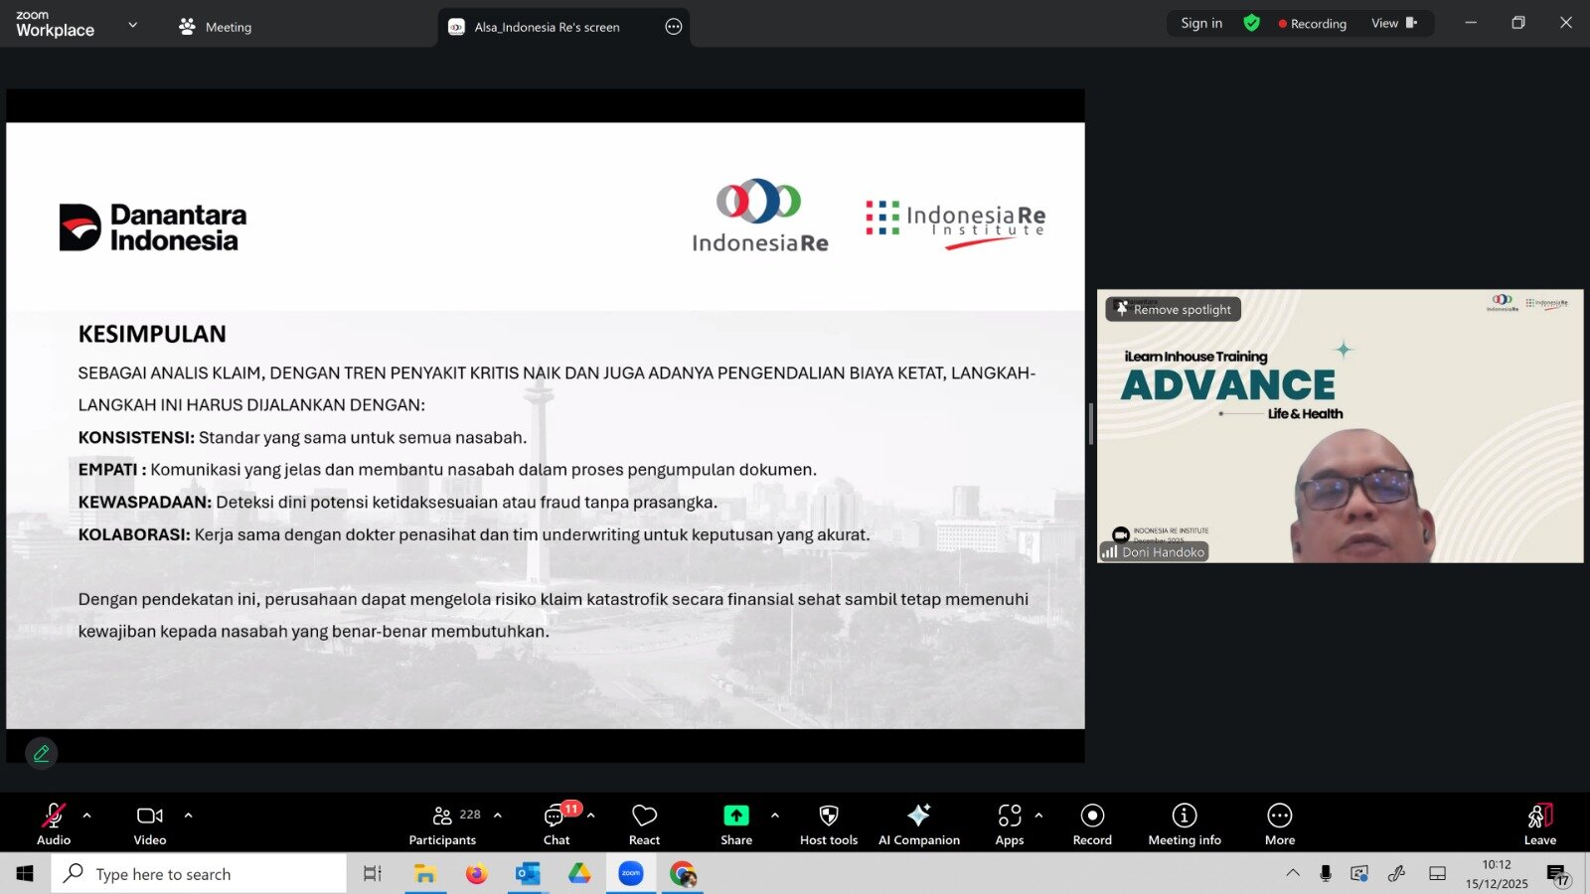Toggle the Record button
Screen dimensions: 1590x894
coord(1092,823)
